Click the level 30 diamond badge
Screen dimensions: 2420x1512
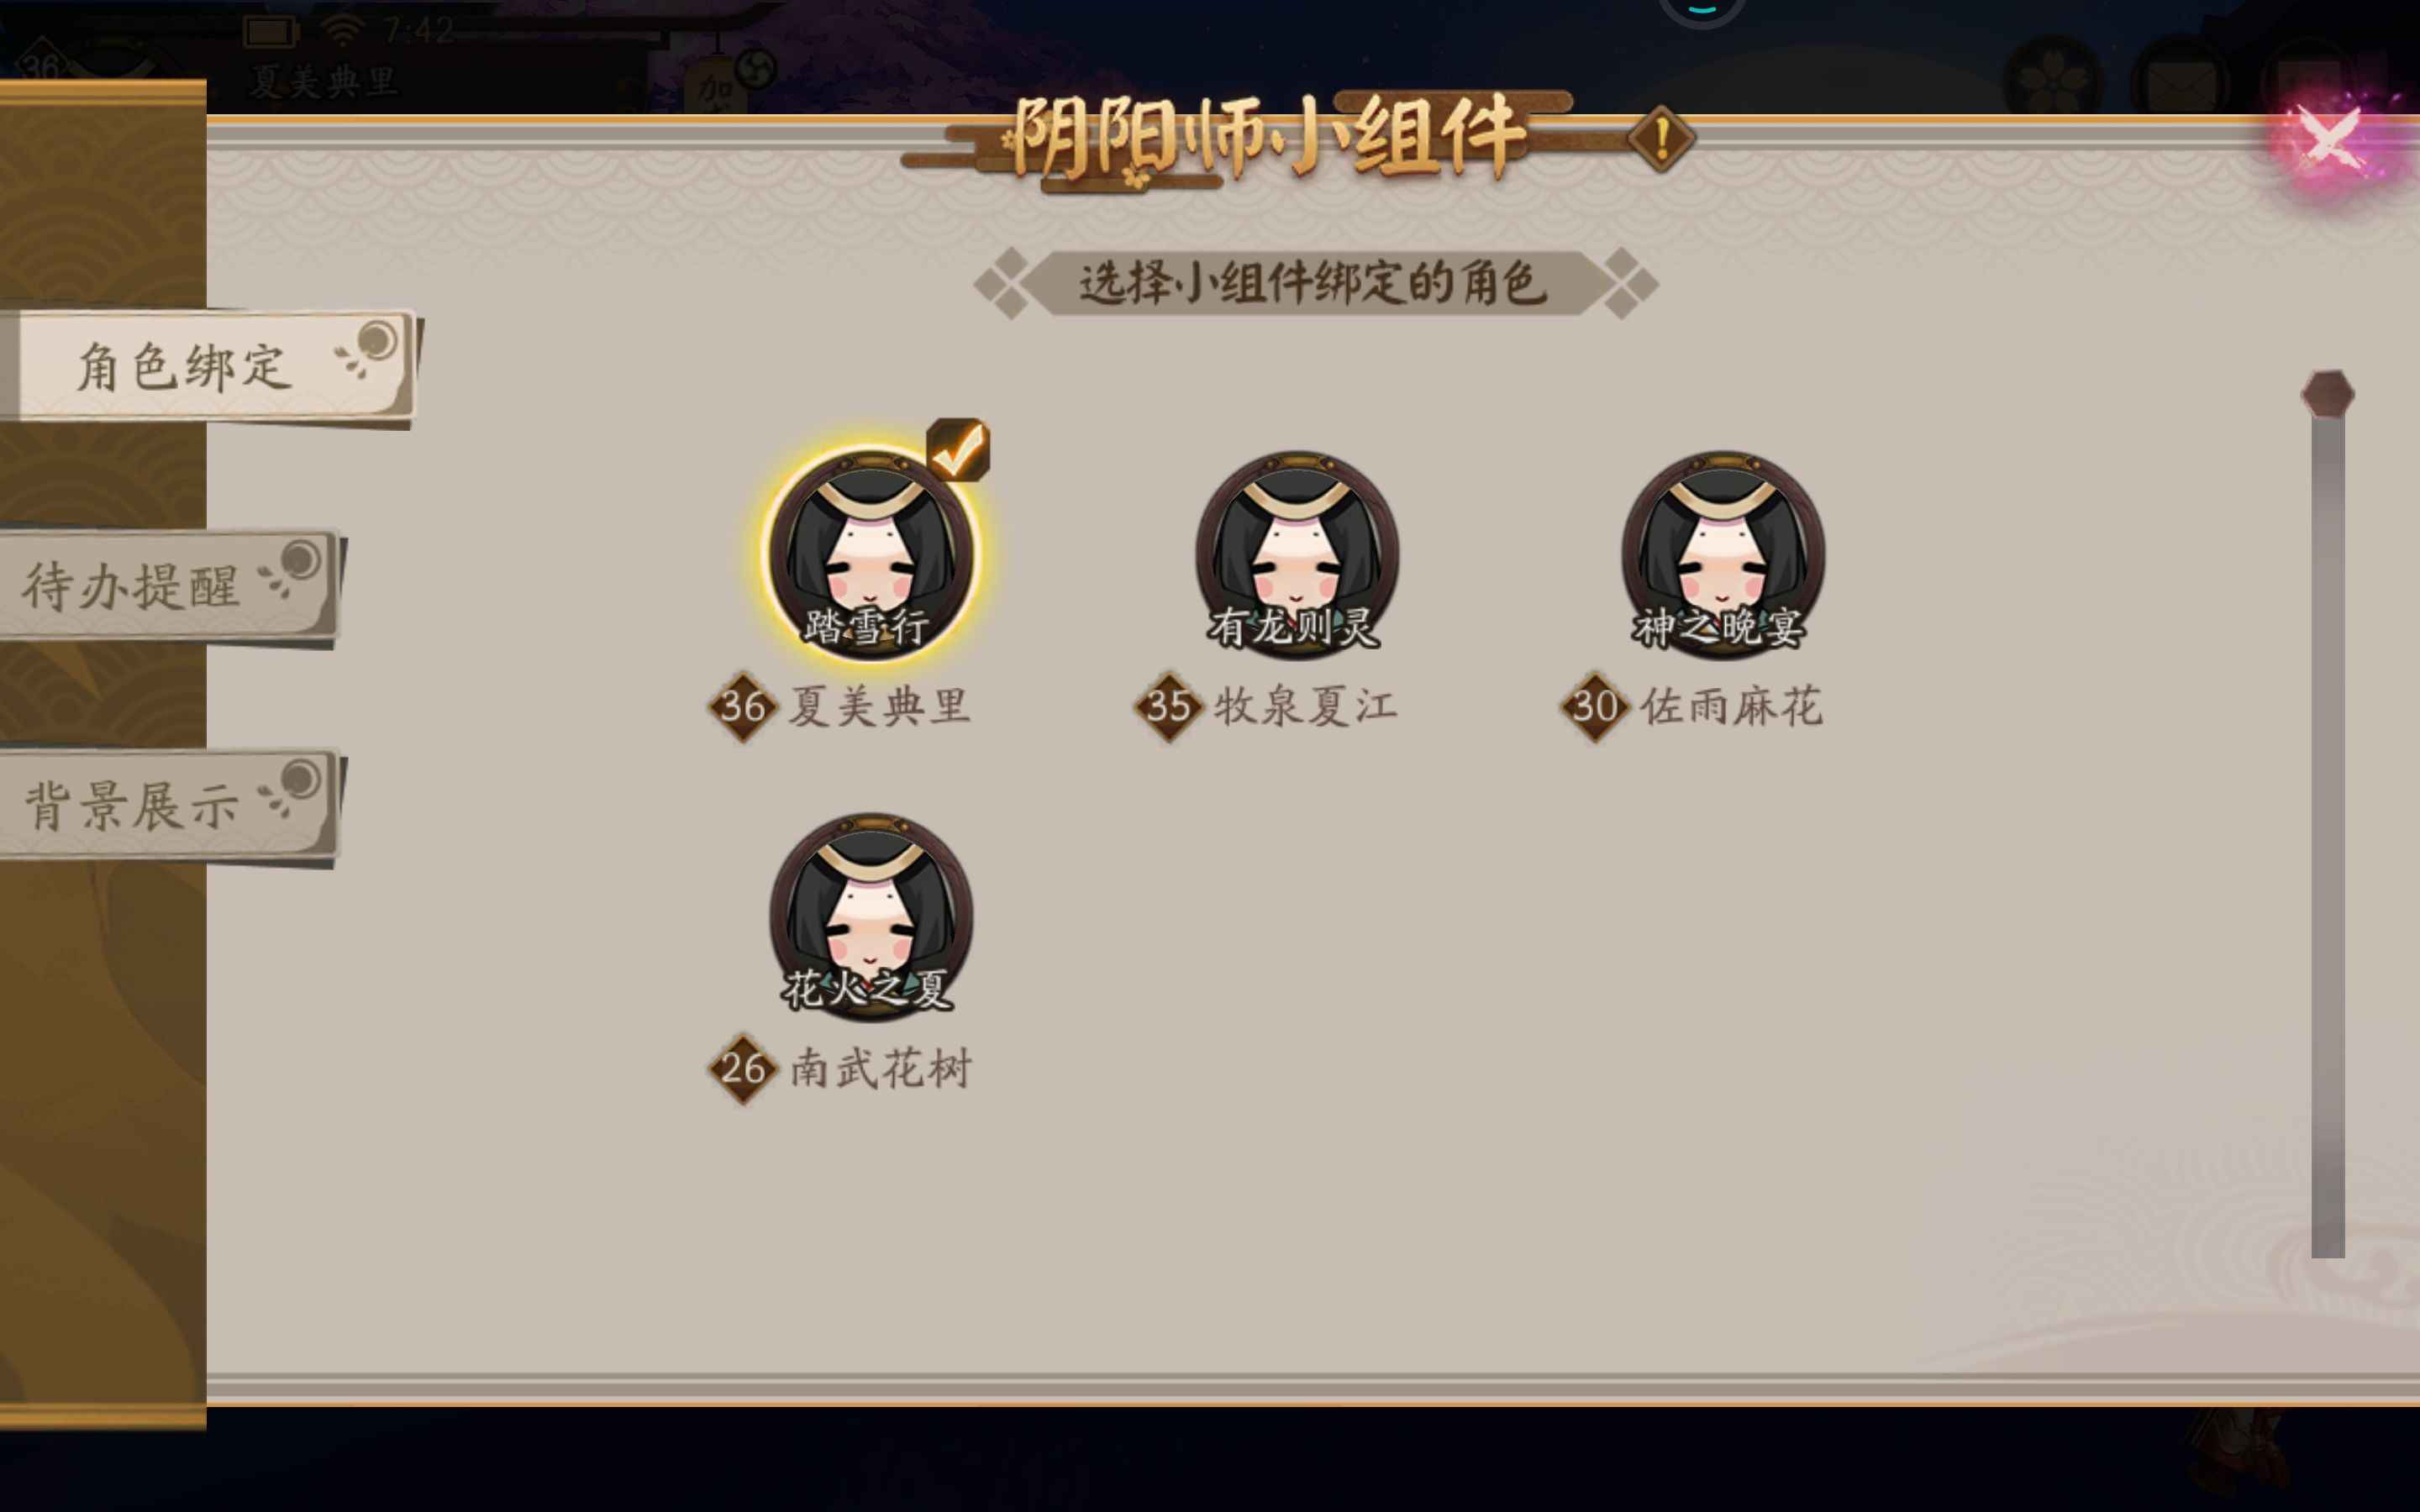(1594, 706)
